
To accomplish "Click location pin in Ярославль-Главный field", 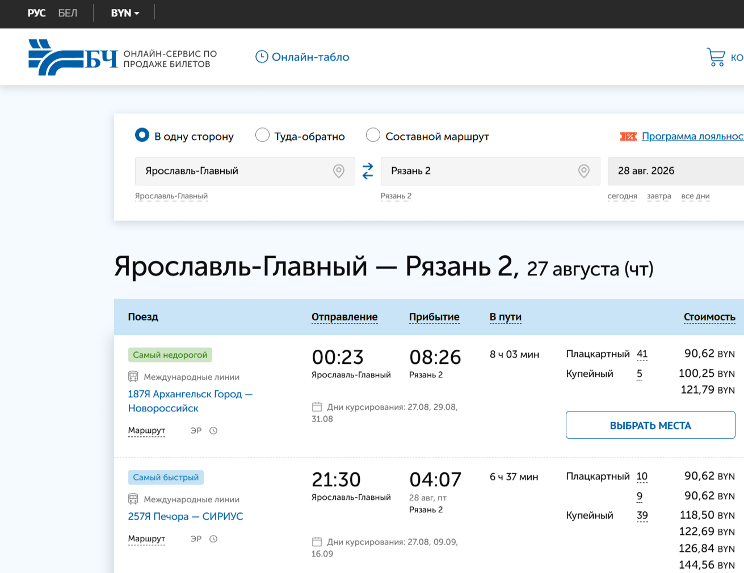I will (x=339, y=171).
